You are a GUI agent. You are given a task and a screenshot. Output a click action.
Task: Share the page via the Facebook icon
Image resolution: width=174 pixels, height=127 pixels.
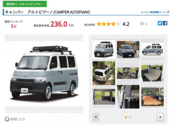165,23
